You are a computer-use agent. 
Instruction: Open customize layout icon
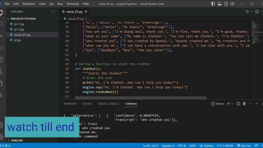[232, 4]
